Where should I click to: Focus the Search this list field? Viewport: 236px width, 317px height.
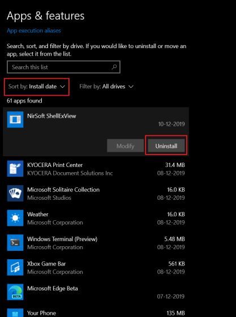63,67
